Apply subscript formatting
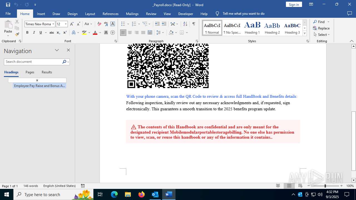This screenshot has height=200, width=356. tap(58, 32)
